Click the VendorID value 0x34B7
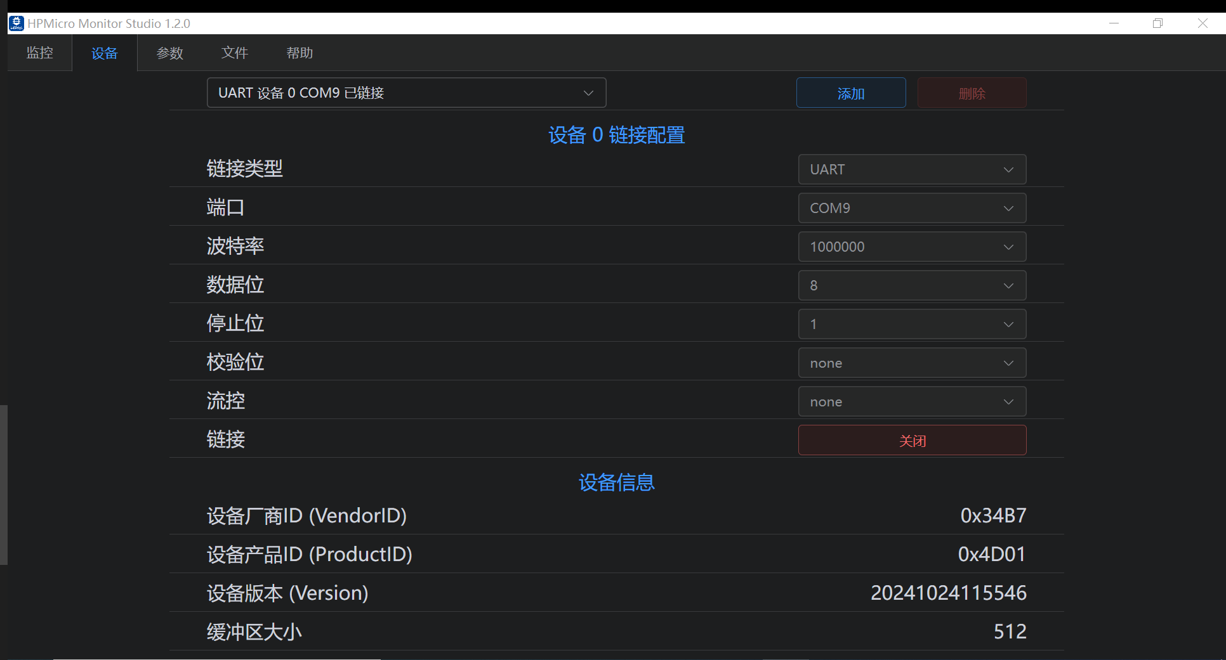 pos(993,516)
